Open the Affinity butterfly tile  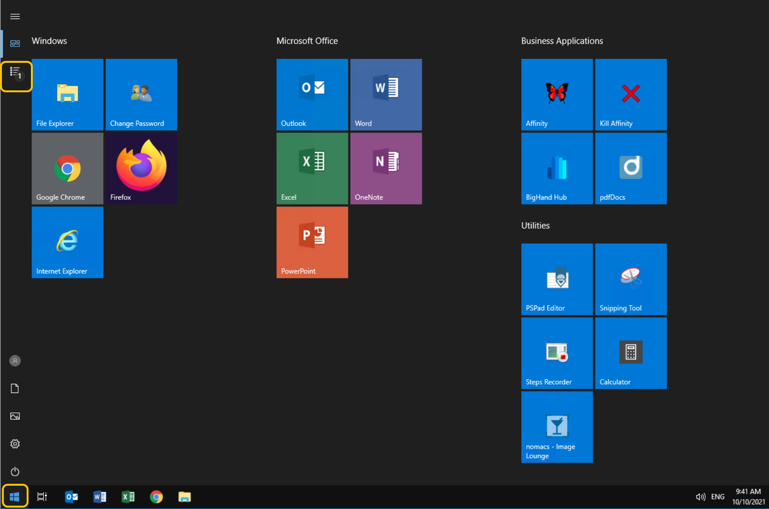coord(557,95)
